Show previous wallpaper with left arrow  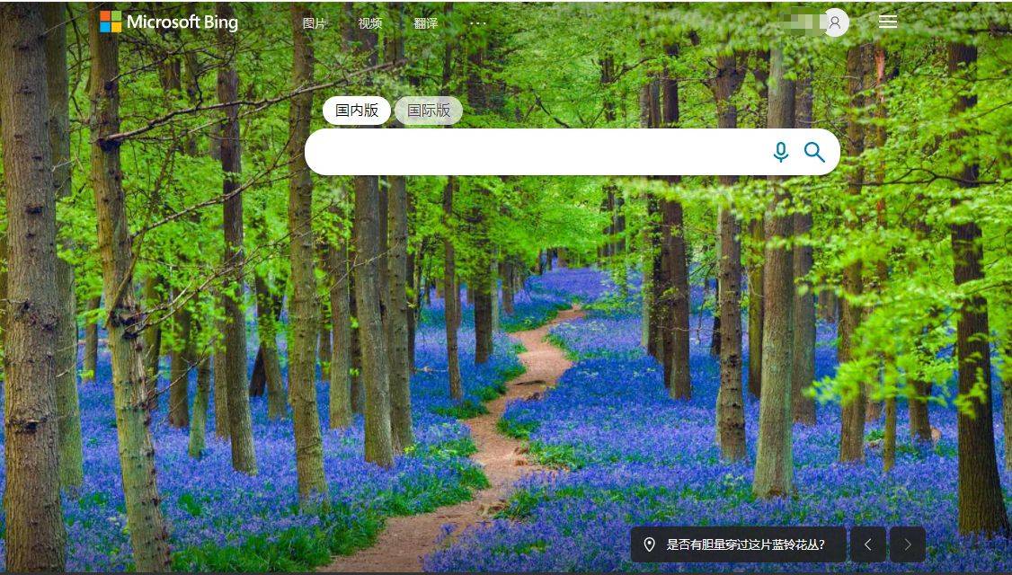point(868,544)
